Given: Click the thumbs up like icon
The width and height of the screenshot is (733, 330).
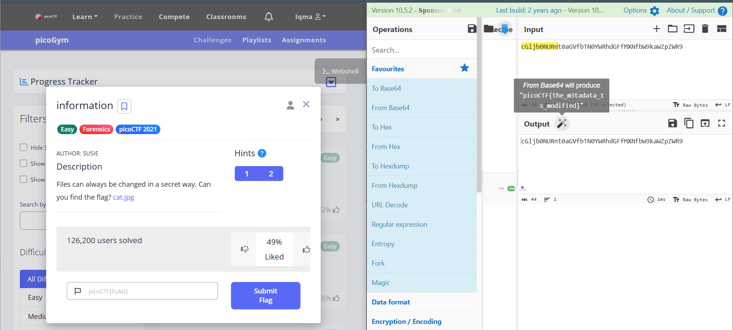Looking at the screenshot, I should [x=306, y=249].
